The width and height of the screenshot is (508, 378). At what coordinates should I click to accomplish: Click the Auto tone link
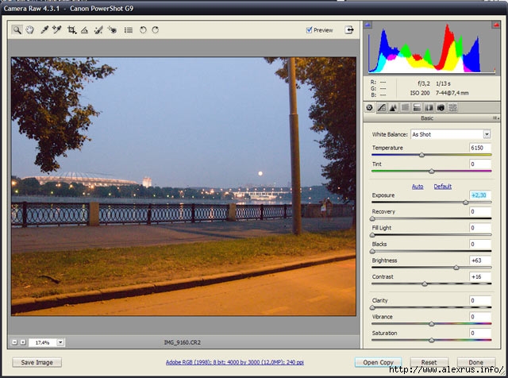(x=418, y=187)
